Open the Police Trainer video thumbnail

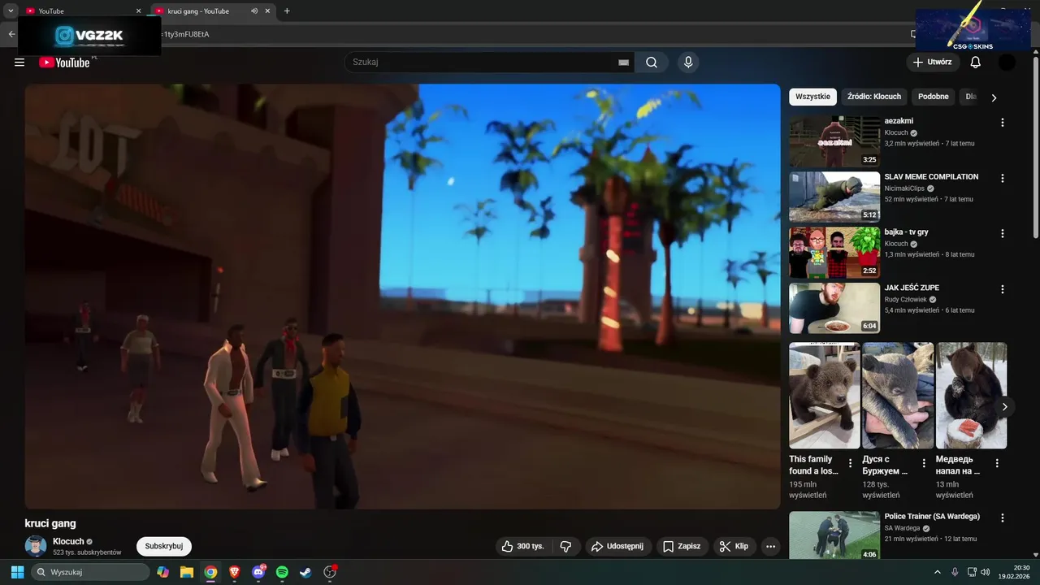click(x=834, y=535)
